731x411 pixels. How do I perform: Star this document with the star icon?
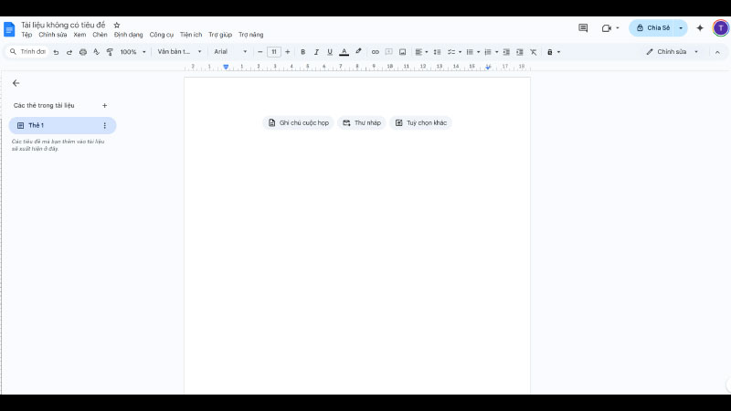(117, 25)
